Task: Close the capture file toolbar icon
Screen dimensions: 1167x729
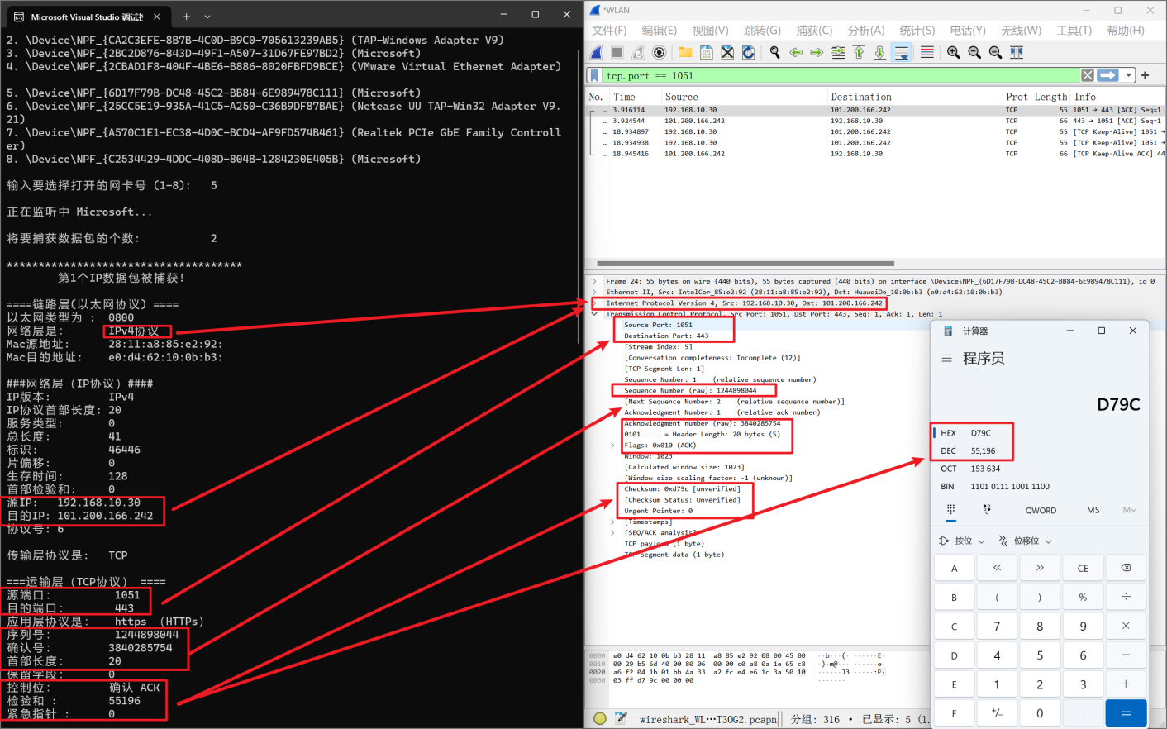Action: 727,52
